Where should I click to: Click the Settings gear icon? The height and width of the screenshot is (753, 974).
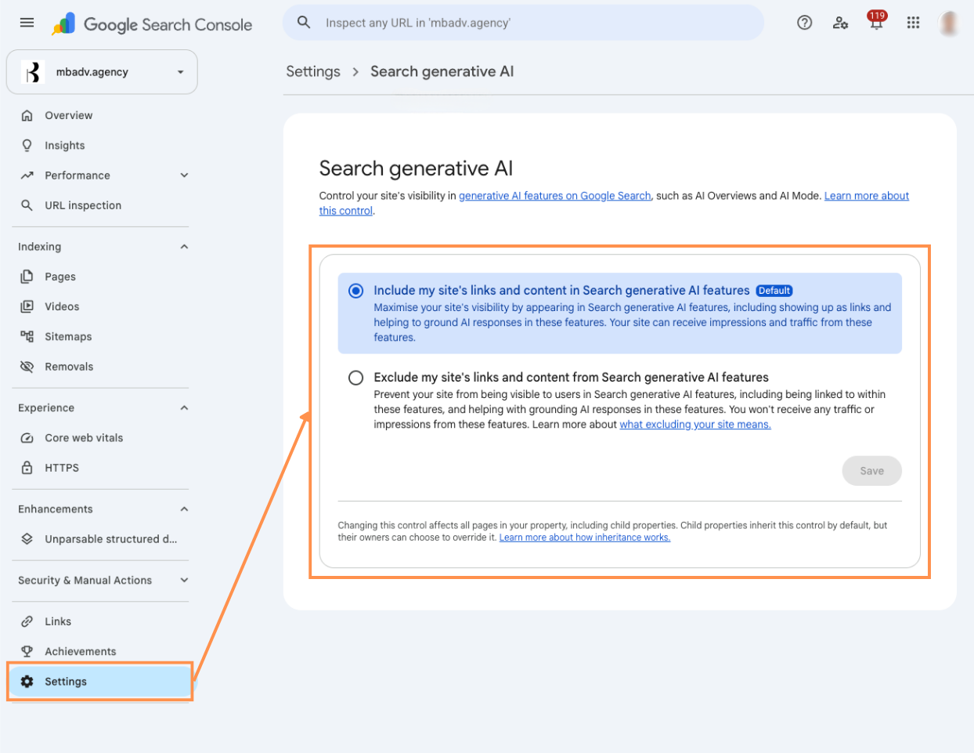27,682
